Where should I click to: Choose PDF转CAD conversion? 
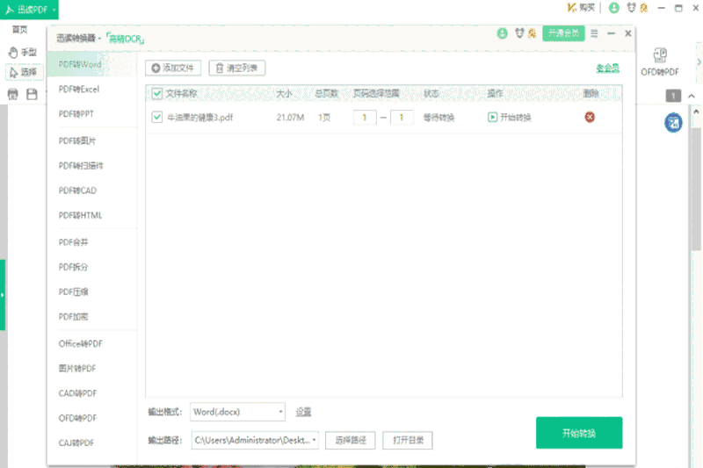[77, 191]
